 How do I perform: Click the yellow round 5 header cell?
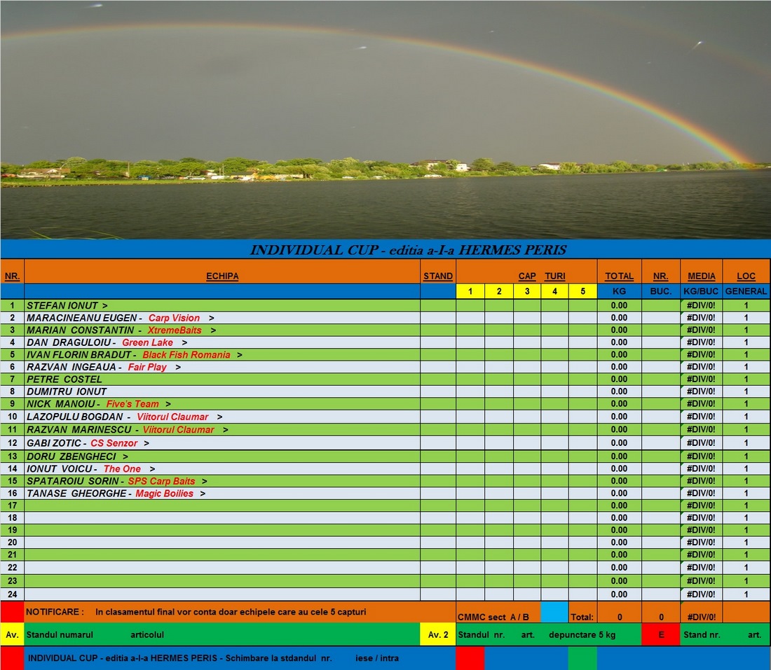coord(582,291)
